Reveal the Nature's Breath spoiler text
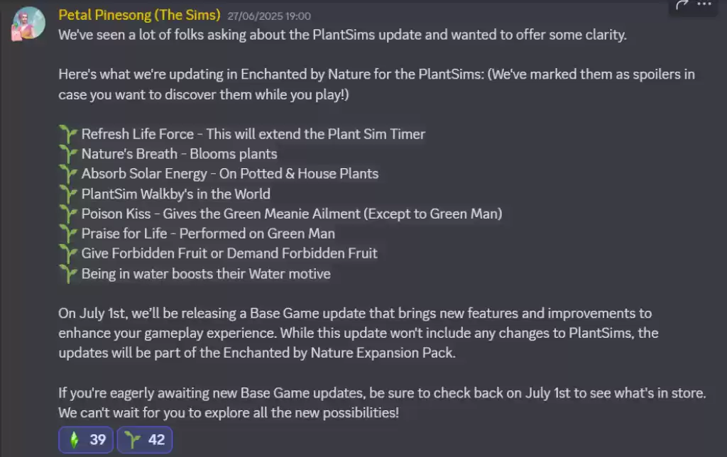Screen dimensions: 727x457 click(179, 153)
